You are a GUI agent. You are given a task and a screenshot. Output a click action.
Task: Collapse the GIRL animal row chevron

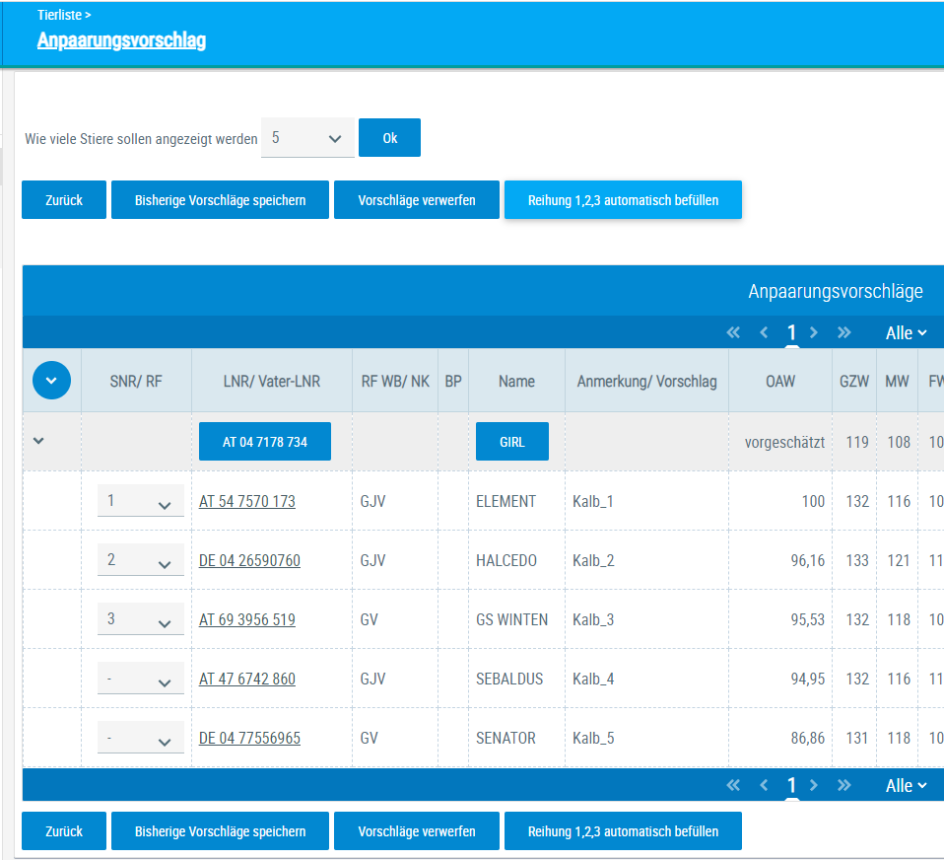[38, 441]
